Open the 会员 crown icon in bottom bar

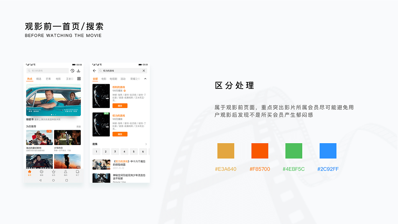pyautogui.click(x=54, y=172)
